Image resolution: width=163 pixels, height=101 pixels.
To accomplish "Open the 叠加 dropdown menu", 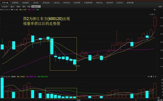I will [x=12, y=7].
